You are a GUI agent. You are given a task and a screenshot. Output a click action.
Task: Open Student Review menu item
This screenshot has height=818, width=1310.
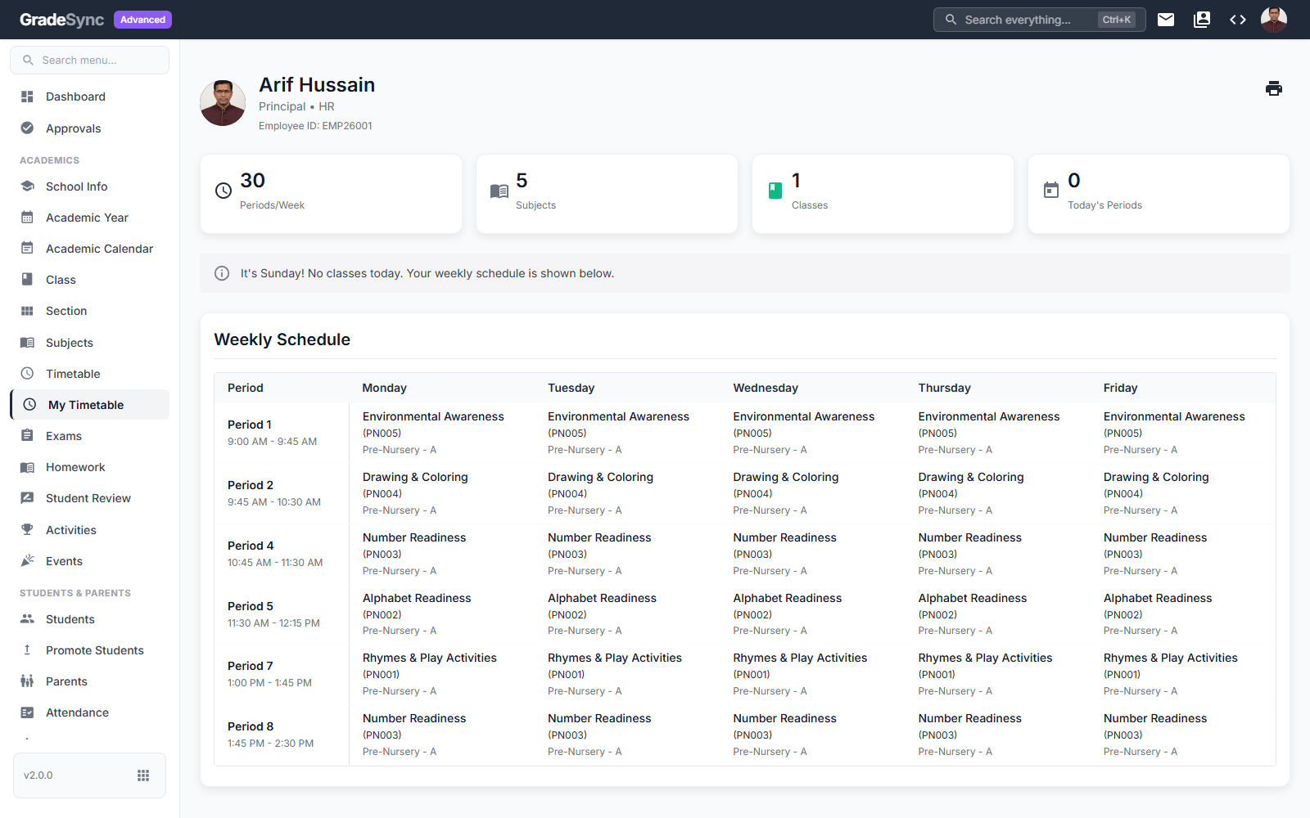pyautogui.click(x=90, y=498)
